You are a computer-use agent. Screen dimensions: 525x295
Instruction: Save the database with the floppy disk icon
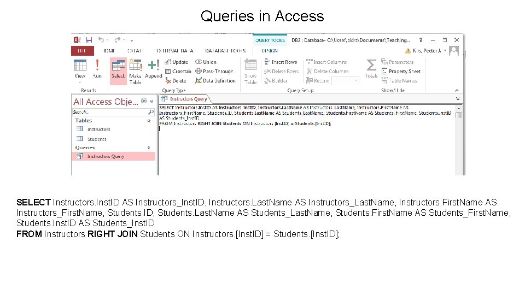coord(89,40)
